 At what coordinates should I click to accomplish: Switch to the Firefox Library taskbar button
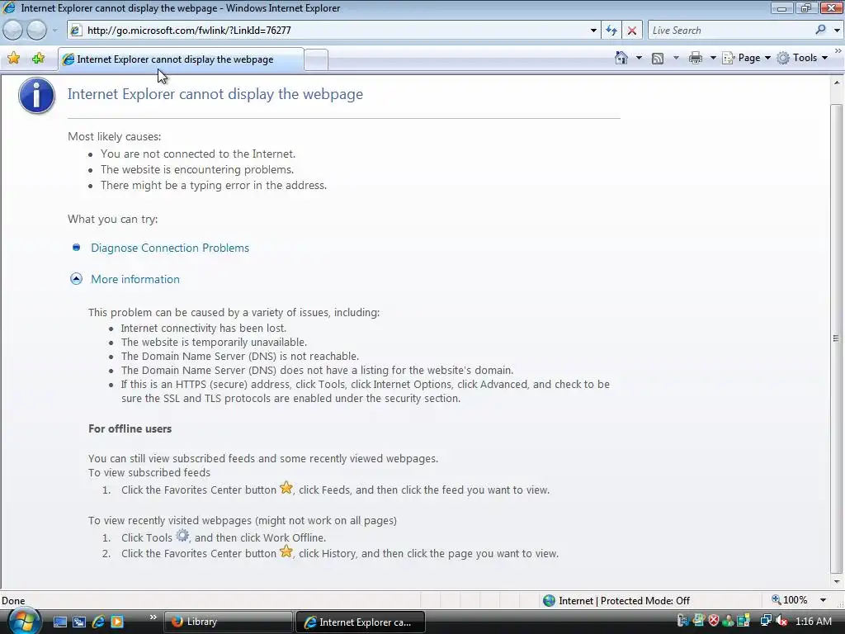click(x=228, y=622)
